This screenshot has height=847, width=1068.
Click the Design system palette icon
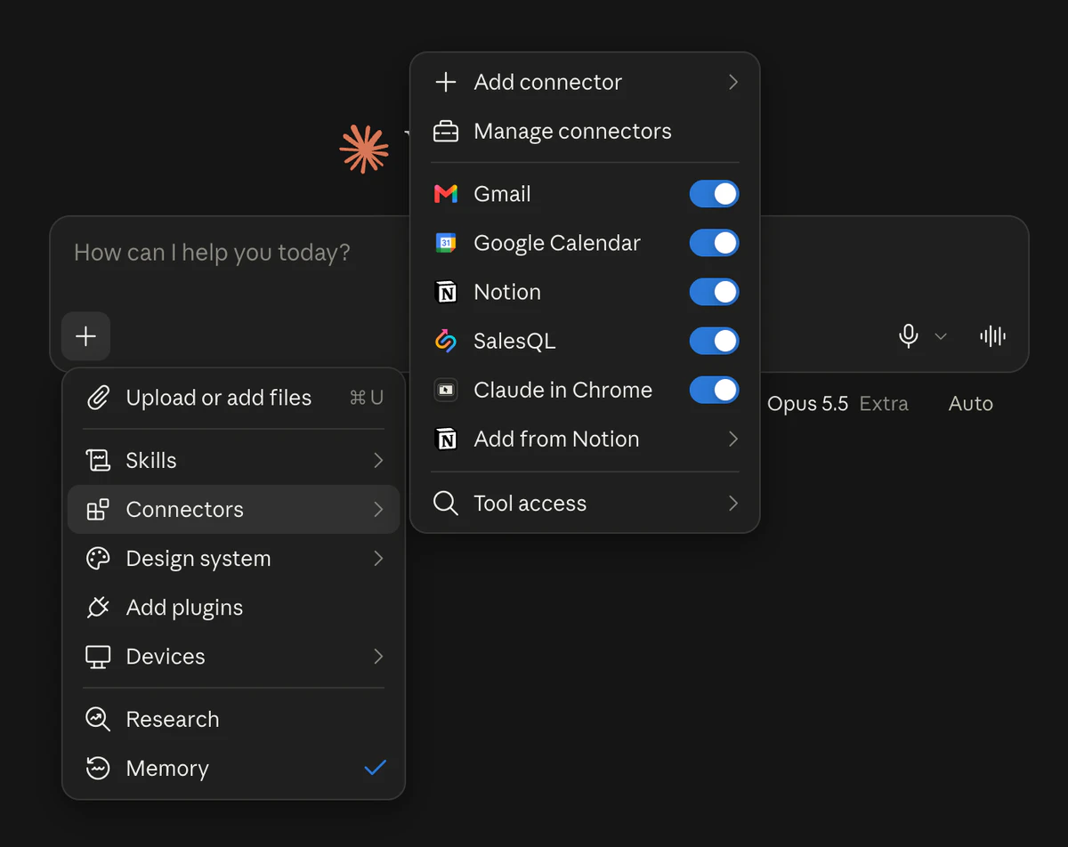click(98, 559)
